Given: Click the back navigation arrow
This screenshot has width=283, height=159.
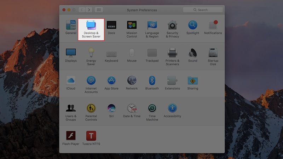Looking at the screenshot, I should pos(82,10).
